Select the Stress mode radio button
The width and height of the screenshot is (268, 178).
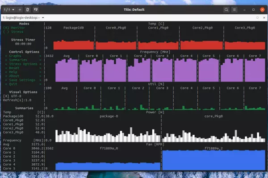tap(13, 32)
